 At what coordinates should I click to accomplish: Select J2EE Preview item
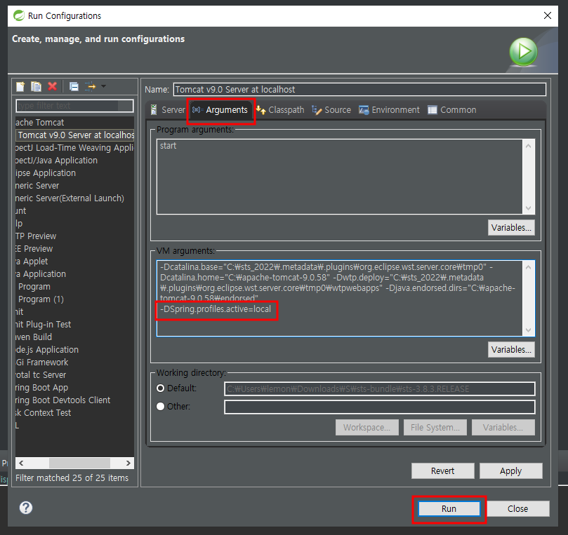pos(34,249)
